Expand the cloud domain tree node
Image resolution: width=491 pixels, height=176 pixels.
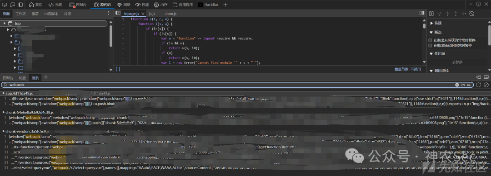coord(8,29)
